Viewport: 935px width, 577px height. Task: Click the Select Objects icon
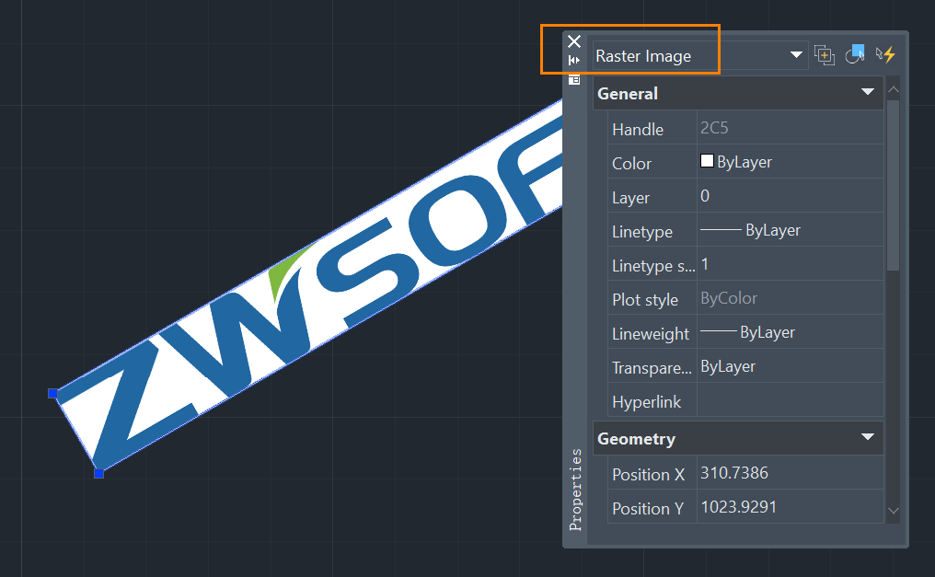855,54
